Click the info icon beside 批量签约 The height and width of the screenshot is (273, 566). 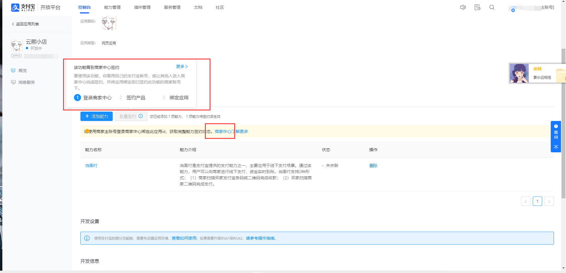[141, 116]
